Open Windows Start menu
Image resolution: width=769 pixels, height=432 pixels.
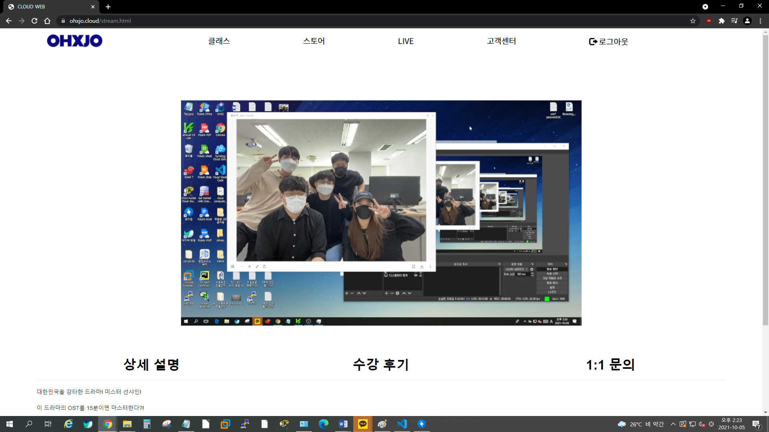[x=10, y=424]
